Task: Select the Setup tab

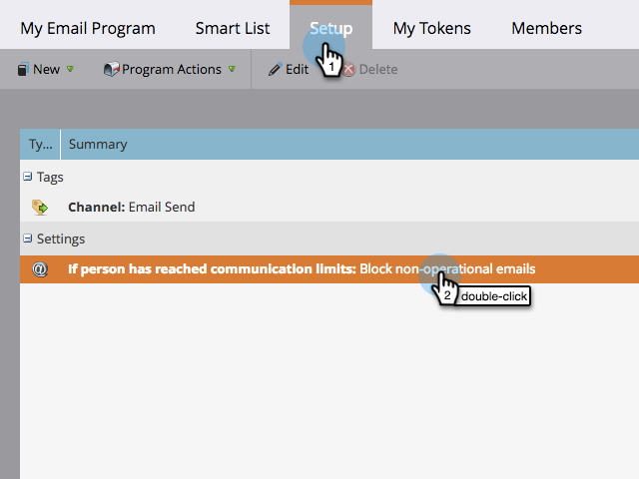Action: coord(330,28)
